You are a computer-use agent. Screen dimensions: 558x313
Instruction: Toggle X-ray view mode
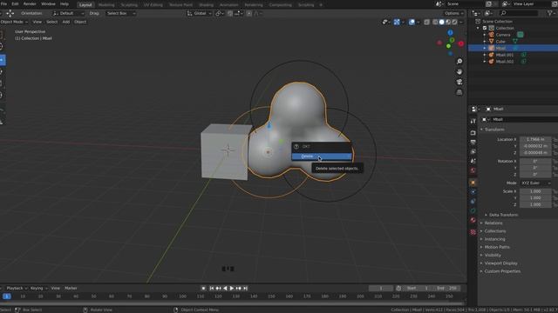pyautogui.click(x=426, y=22)
